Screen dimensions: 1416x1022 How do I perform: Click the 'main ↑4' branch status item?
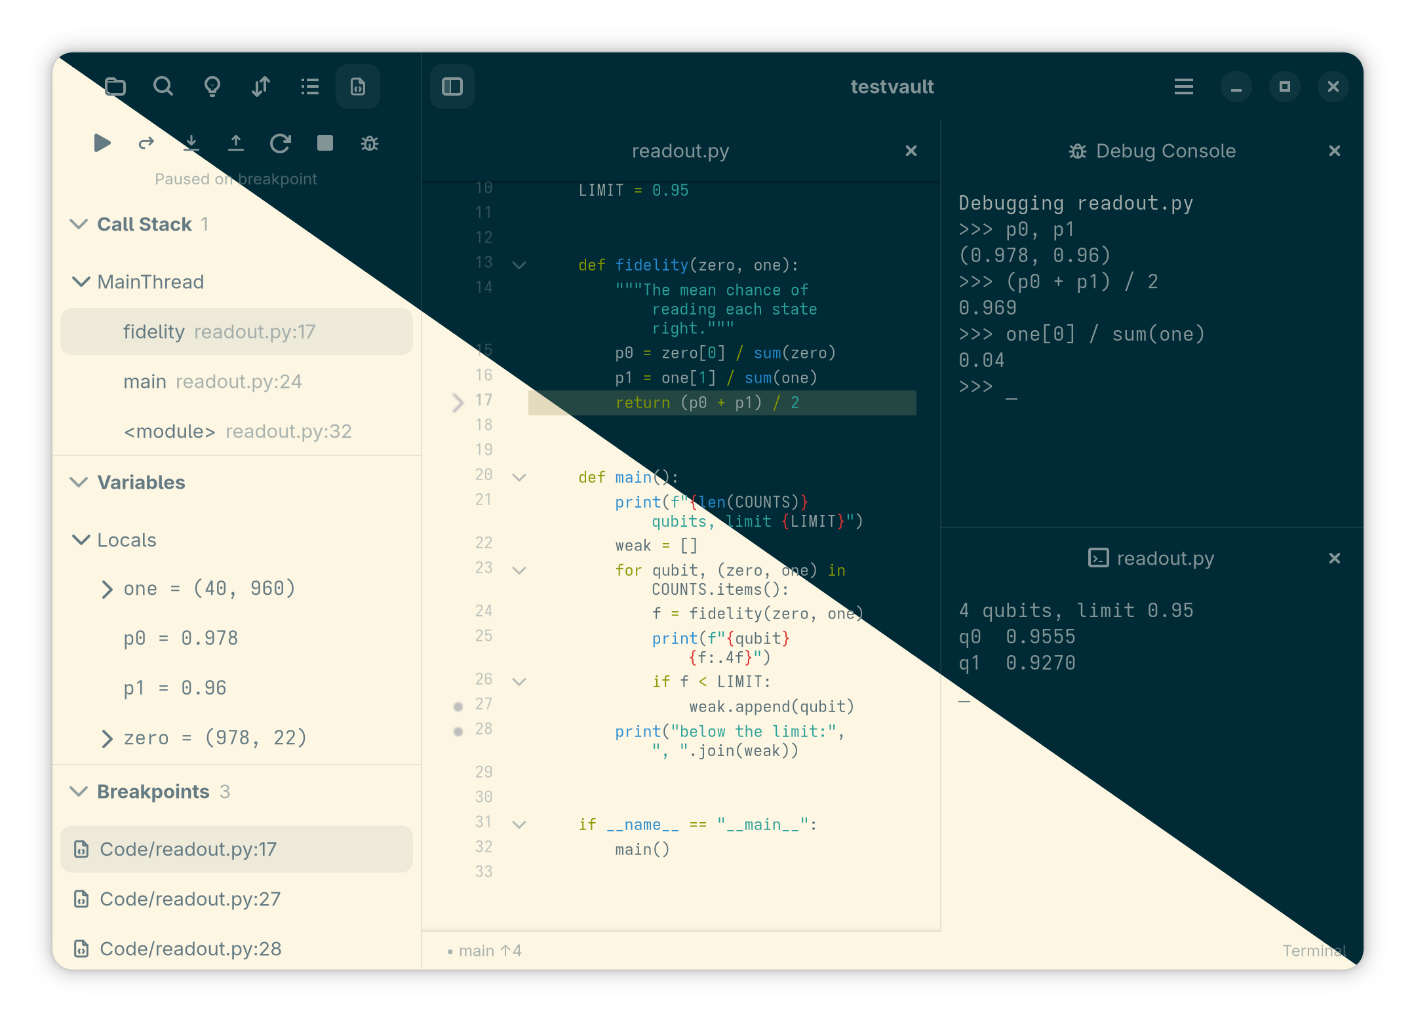(484, 951)
